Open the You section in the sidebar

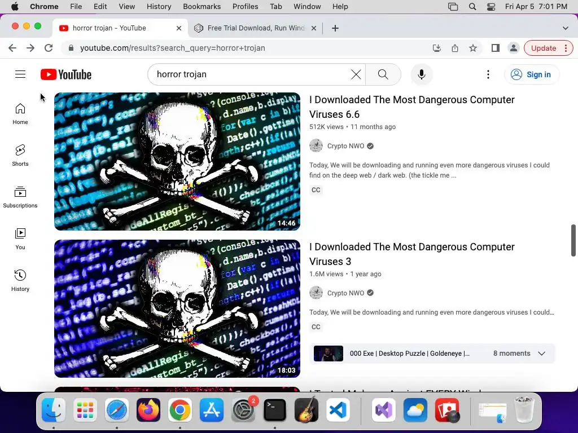coord(20,238)
